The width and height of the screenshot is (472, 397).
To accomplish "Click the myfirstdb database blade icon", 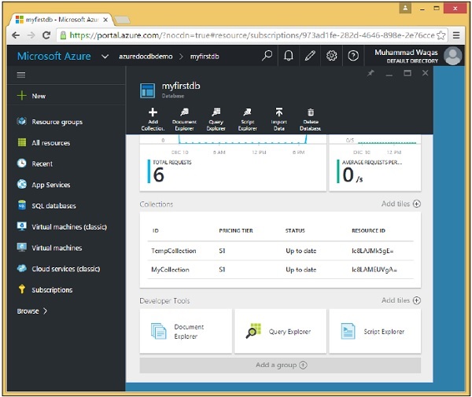I will [148, 90].
